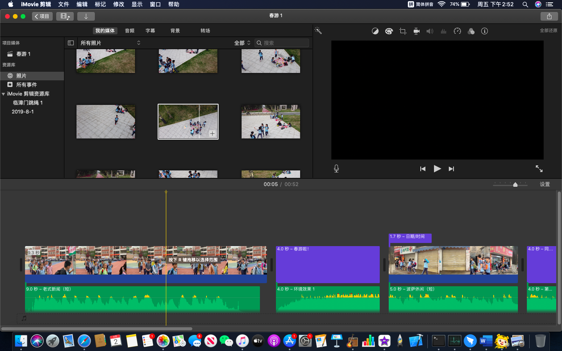The width and height of the screenshot is (562, 351).
Task: Open the 全部 filter dropdown
Action: click(x=242, y=43)
